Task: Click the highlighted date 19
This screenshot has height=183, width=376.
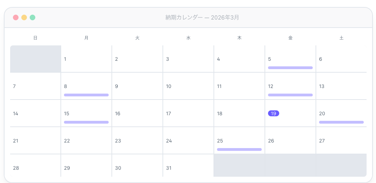Action: [274, 114]
